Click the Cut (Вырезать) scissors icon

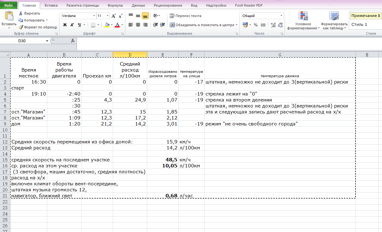pyautogui.click(x=21, y=13)
